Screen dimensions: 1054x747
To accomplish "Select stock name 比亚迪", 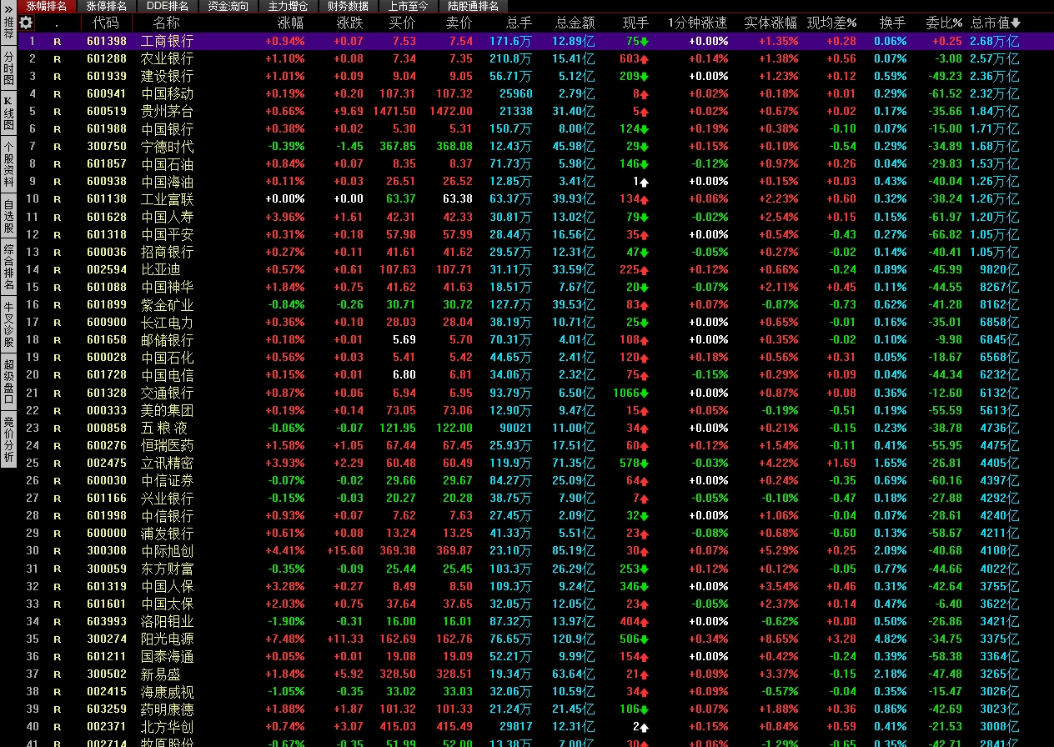I will tap(160, 269).
